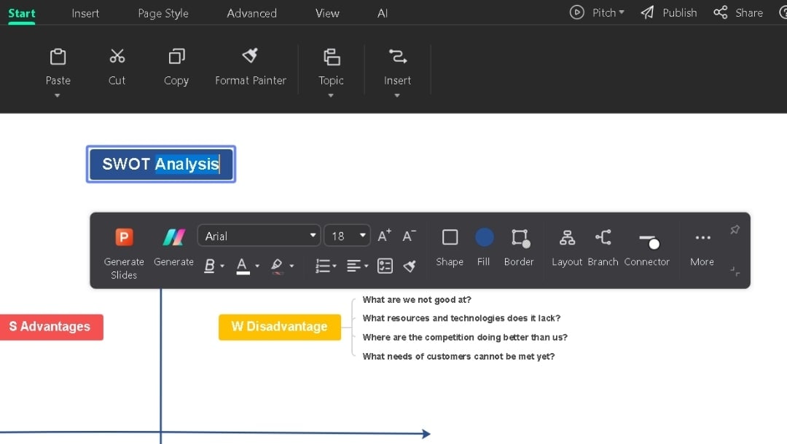Click the Insert relationship icon
The height and width of the screenshot is (444, 787).
[398, 56]
